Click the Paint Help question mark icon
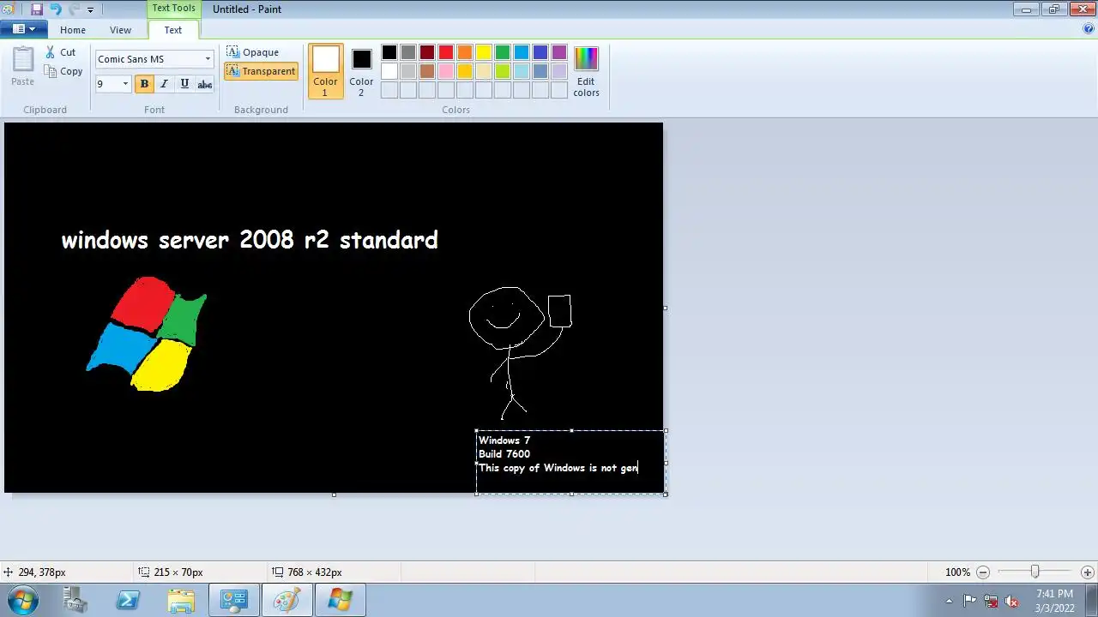 click(x=1089, y=28)
